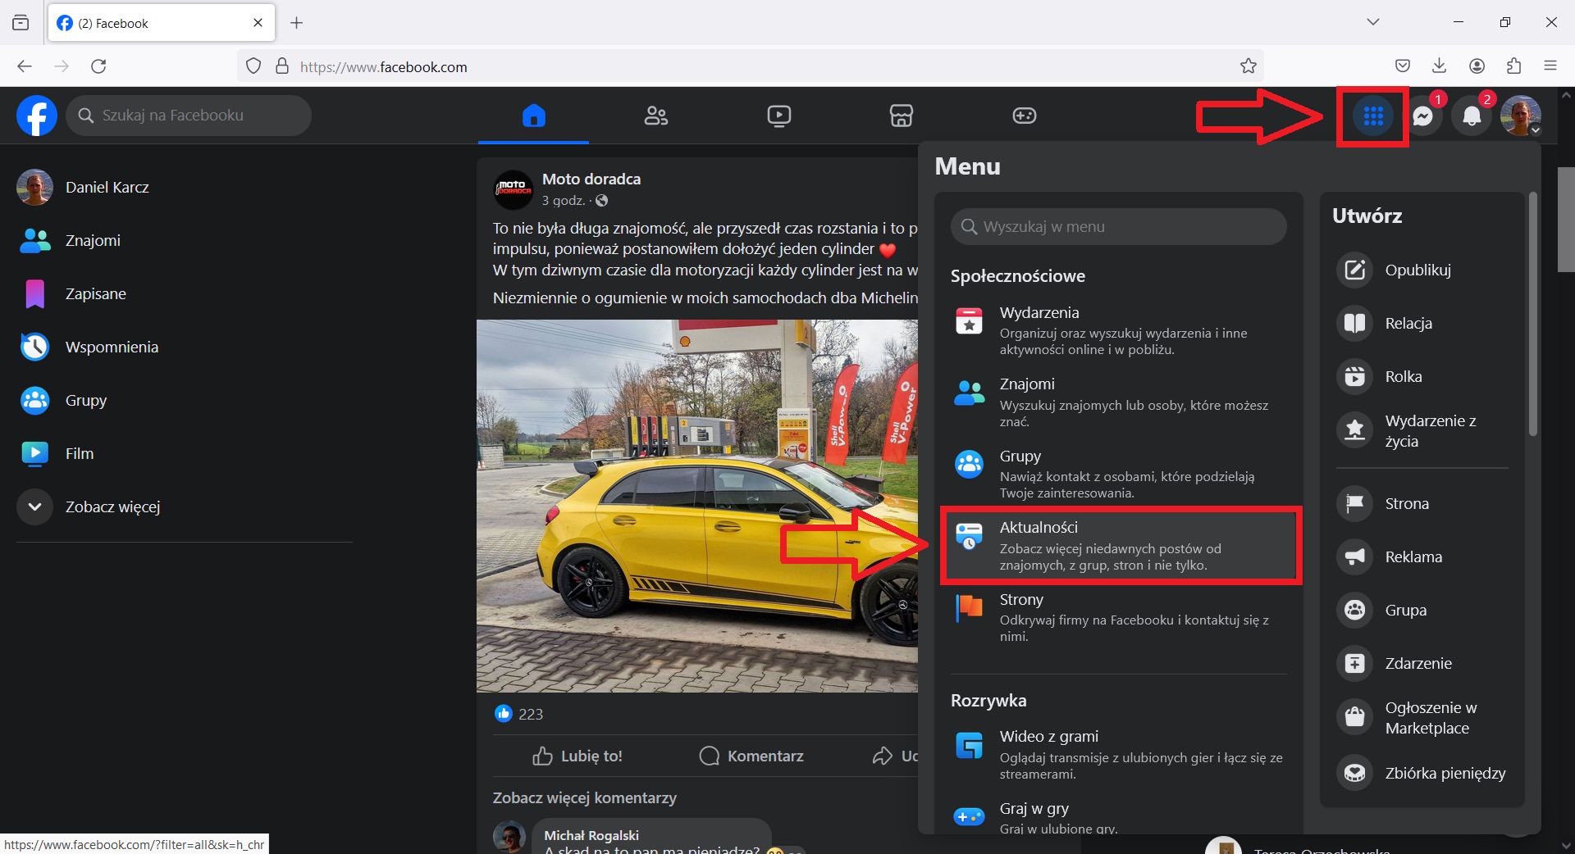Image resolution: width=1575 pixels, height=854 pixels.
Task: Click the Facebook logo
Action: pos(37,116)
